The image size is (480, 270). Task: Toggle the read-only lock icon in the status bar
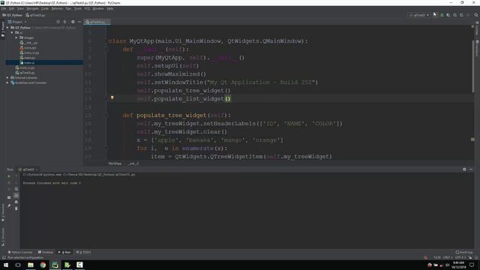pos(470,257)
